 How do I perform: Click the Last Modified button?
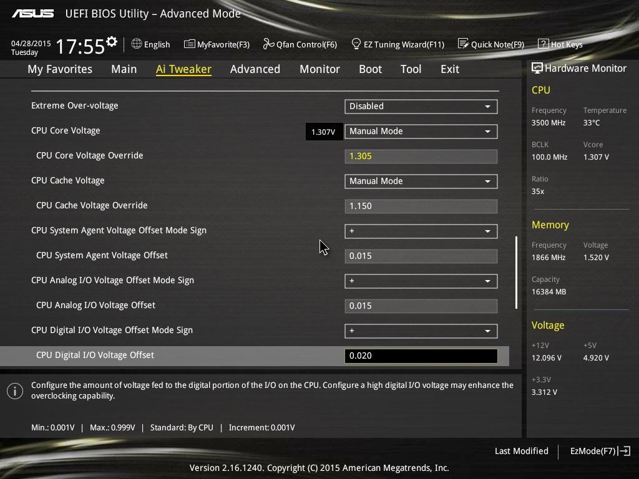[521, 451]
